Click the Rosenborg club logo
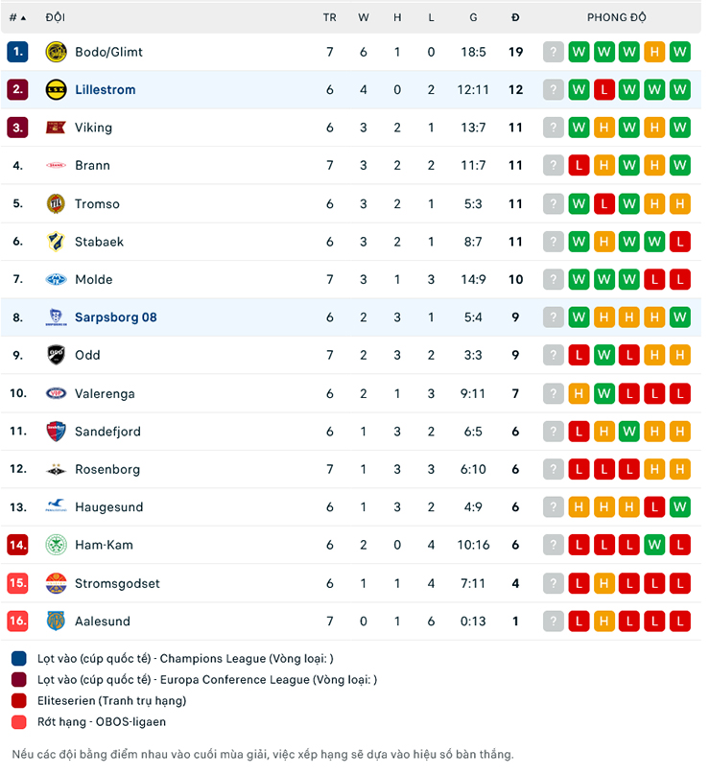The width and height of the screenshot is (710, 774). tap(57, 469)
